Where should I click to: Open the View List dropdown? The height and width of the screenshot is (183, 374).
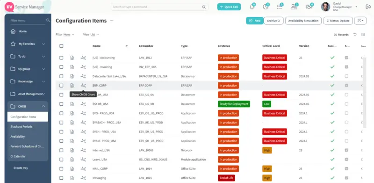[x=91, y=35]
